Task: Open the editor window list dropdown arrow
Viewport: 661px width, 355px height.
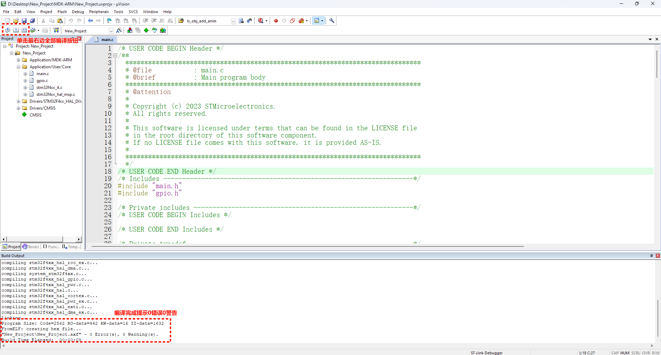Action: point(650,39)
